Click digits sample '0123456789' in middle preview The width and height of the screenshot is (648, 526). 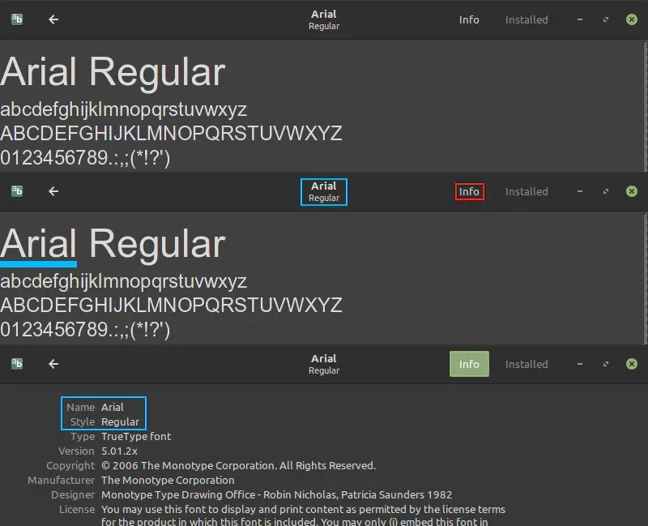coord(53,330)
